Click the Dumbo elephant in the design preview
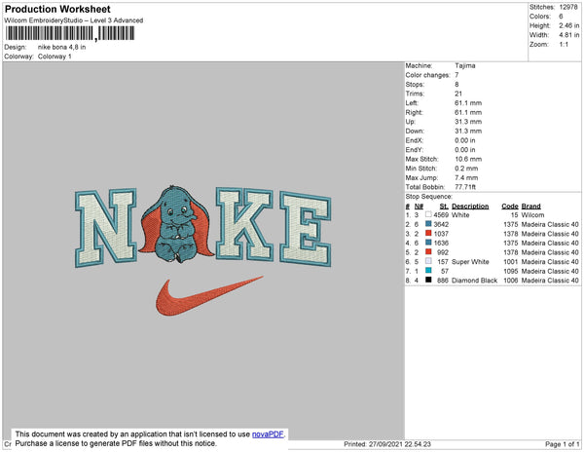584x452 pixels. (x=176, y=224)
